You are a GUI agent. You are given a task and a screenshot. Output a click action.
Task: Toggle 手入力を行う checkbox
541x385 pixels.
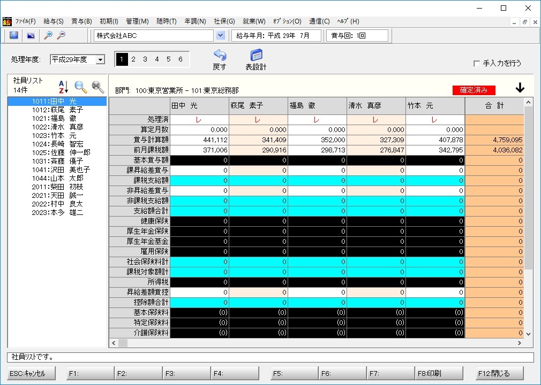[477, 63]
